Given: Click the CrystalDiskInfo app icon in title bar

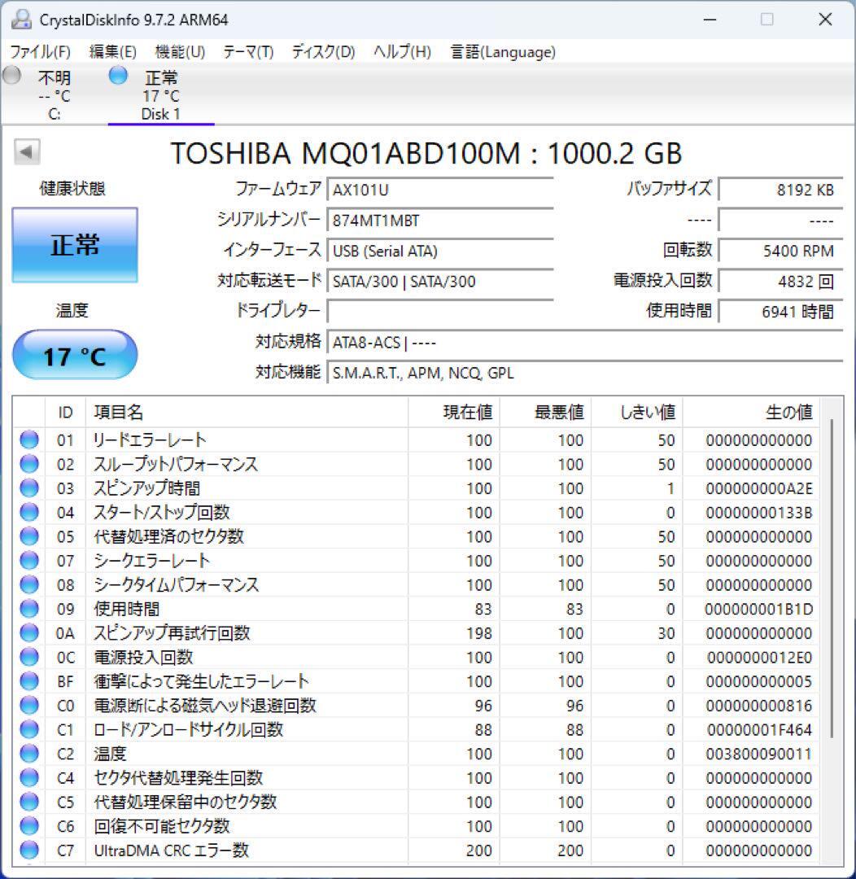Looking at the screenshot, I should (21, 20).
